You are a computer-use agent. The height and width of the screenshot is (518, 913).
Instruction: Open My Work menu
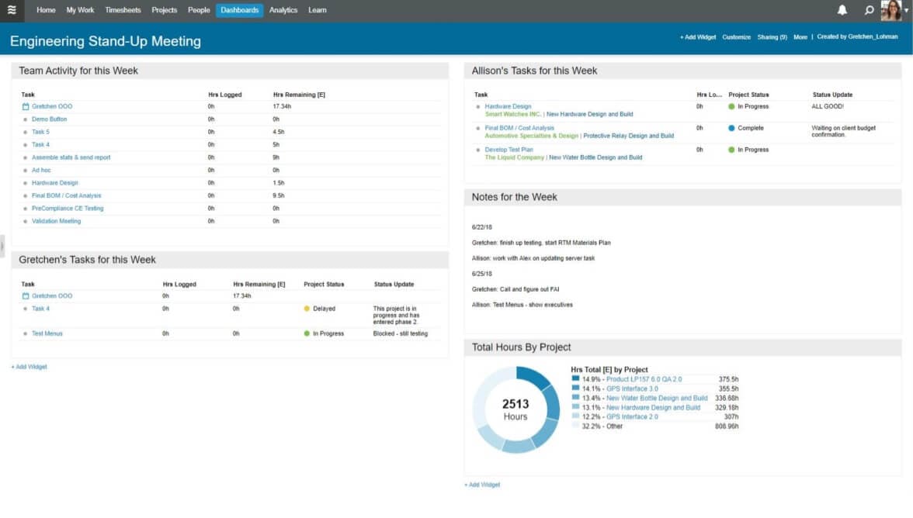point(80,10)
